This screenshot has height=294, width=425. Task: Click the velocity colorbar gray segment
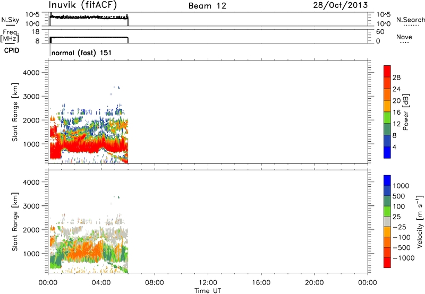point(387,221)
